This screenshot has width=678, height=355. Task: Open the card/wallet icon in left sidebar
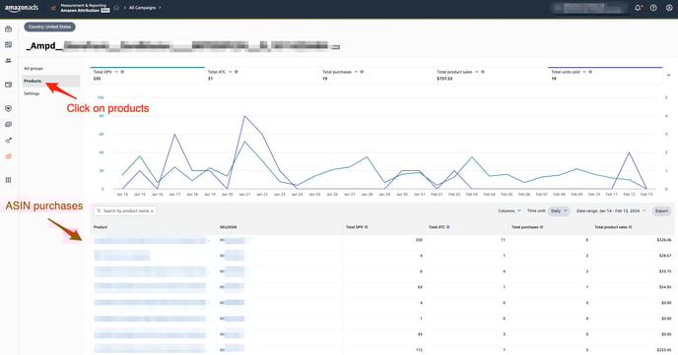coord(8,85)
